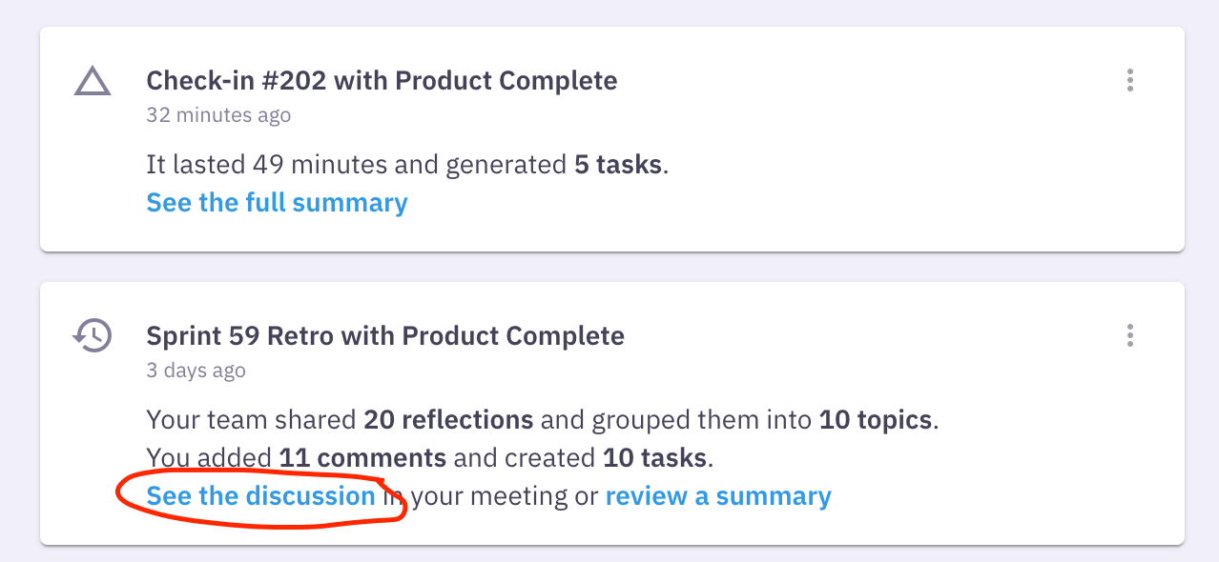Open the three-dot menu on the Retro card
1219x562 pixels.
1129,335
